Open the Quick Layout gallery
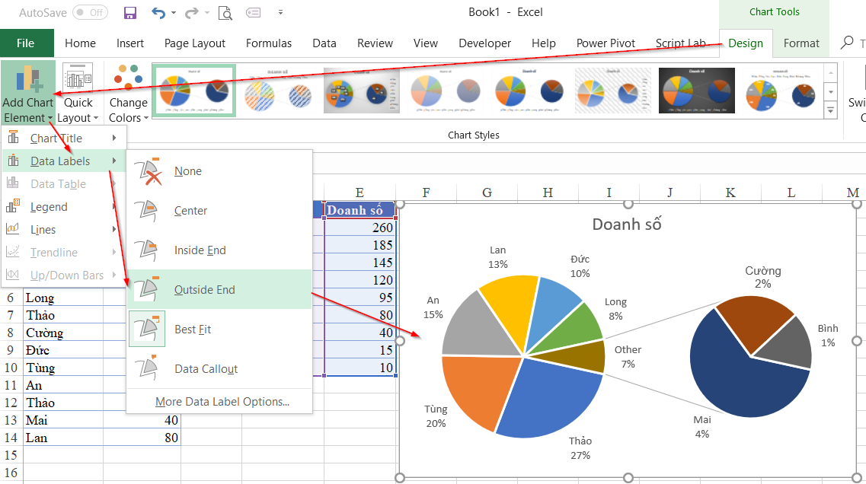The width and height of the screenshot is (866, 484). tap(78, 93)
